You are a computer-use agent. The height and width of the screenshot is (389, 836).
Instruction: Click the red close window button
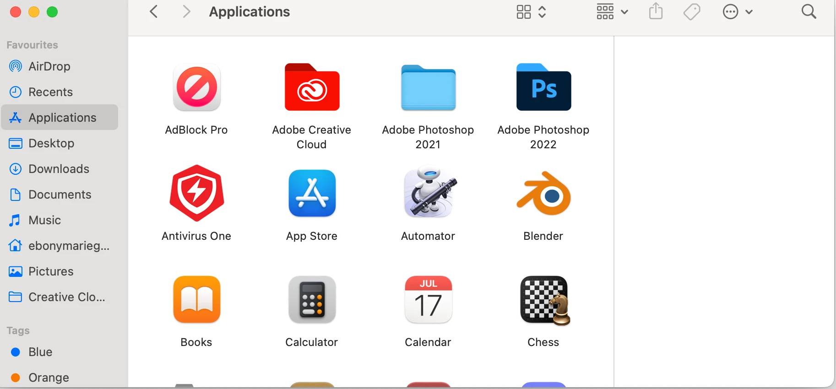(16, 12)
